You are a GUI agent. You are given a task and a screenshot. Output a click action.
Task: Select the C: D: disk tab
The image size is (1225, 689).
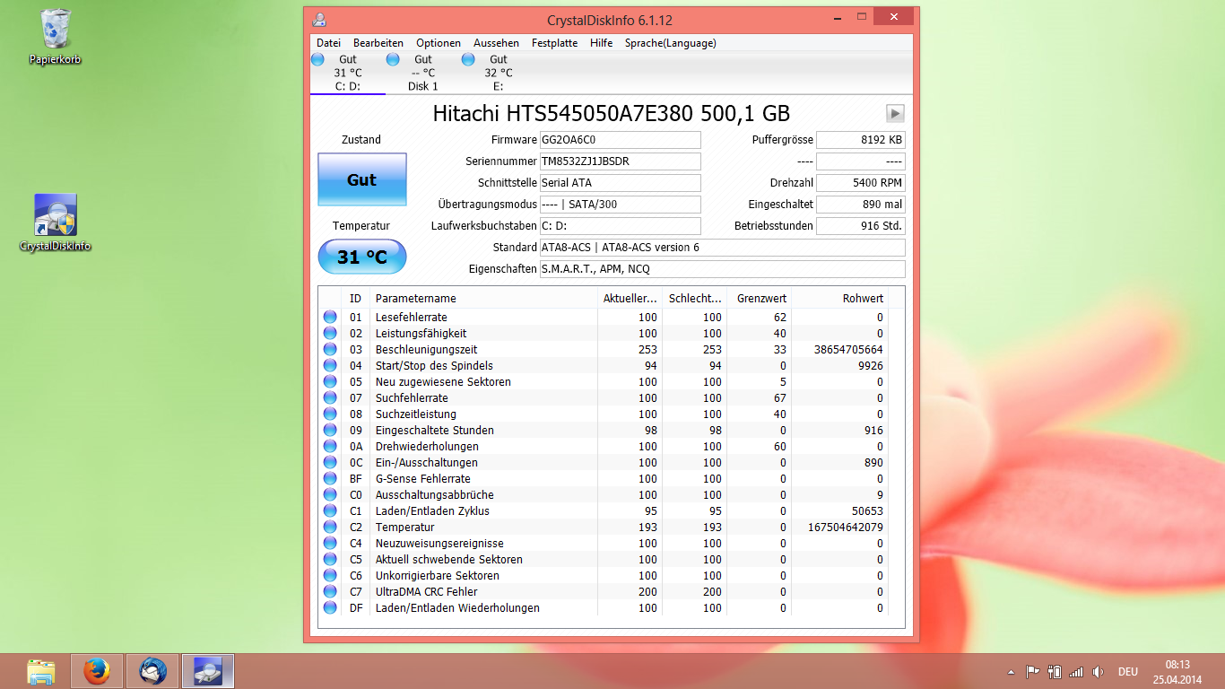348,73
